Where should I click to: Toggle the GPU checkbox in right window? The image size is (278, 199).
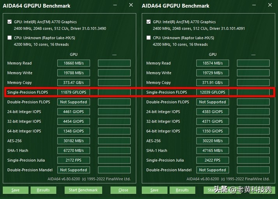[149, 22]
